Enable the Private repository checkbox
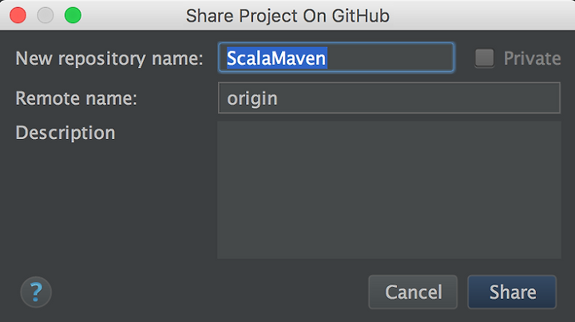The image size is (575, 322). 485,58
